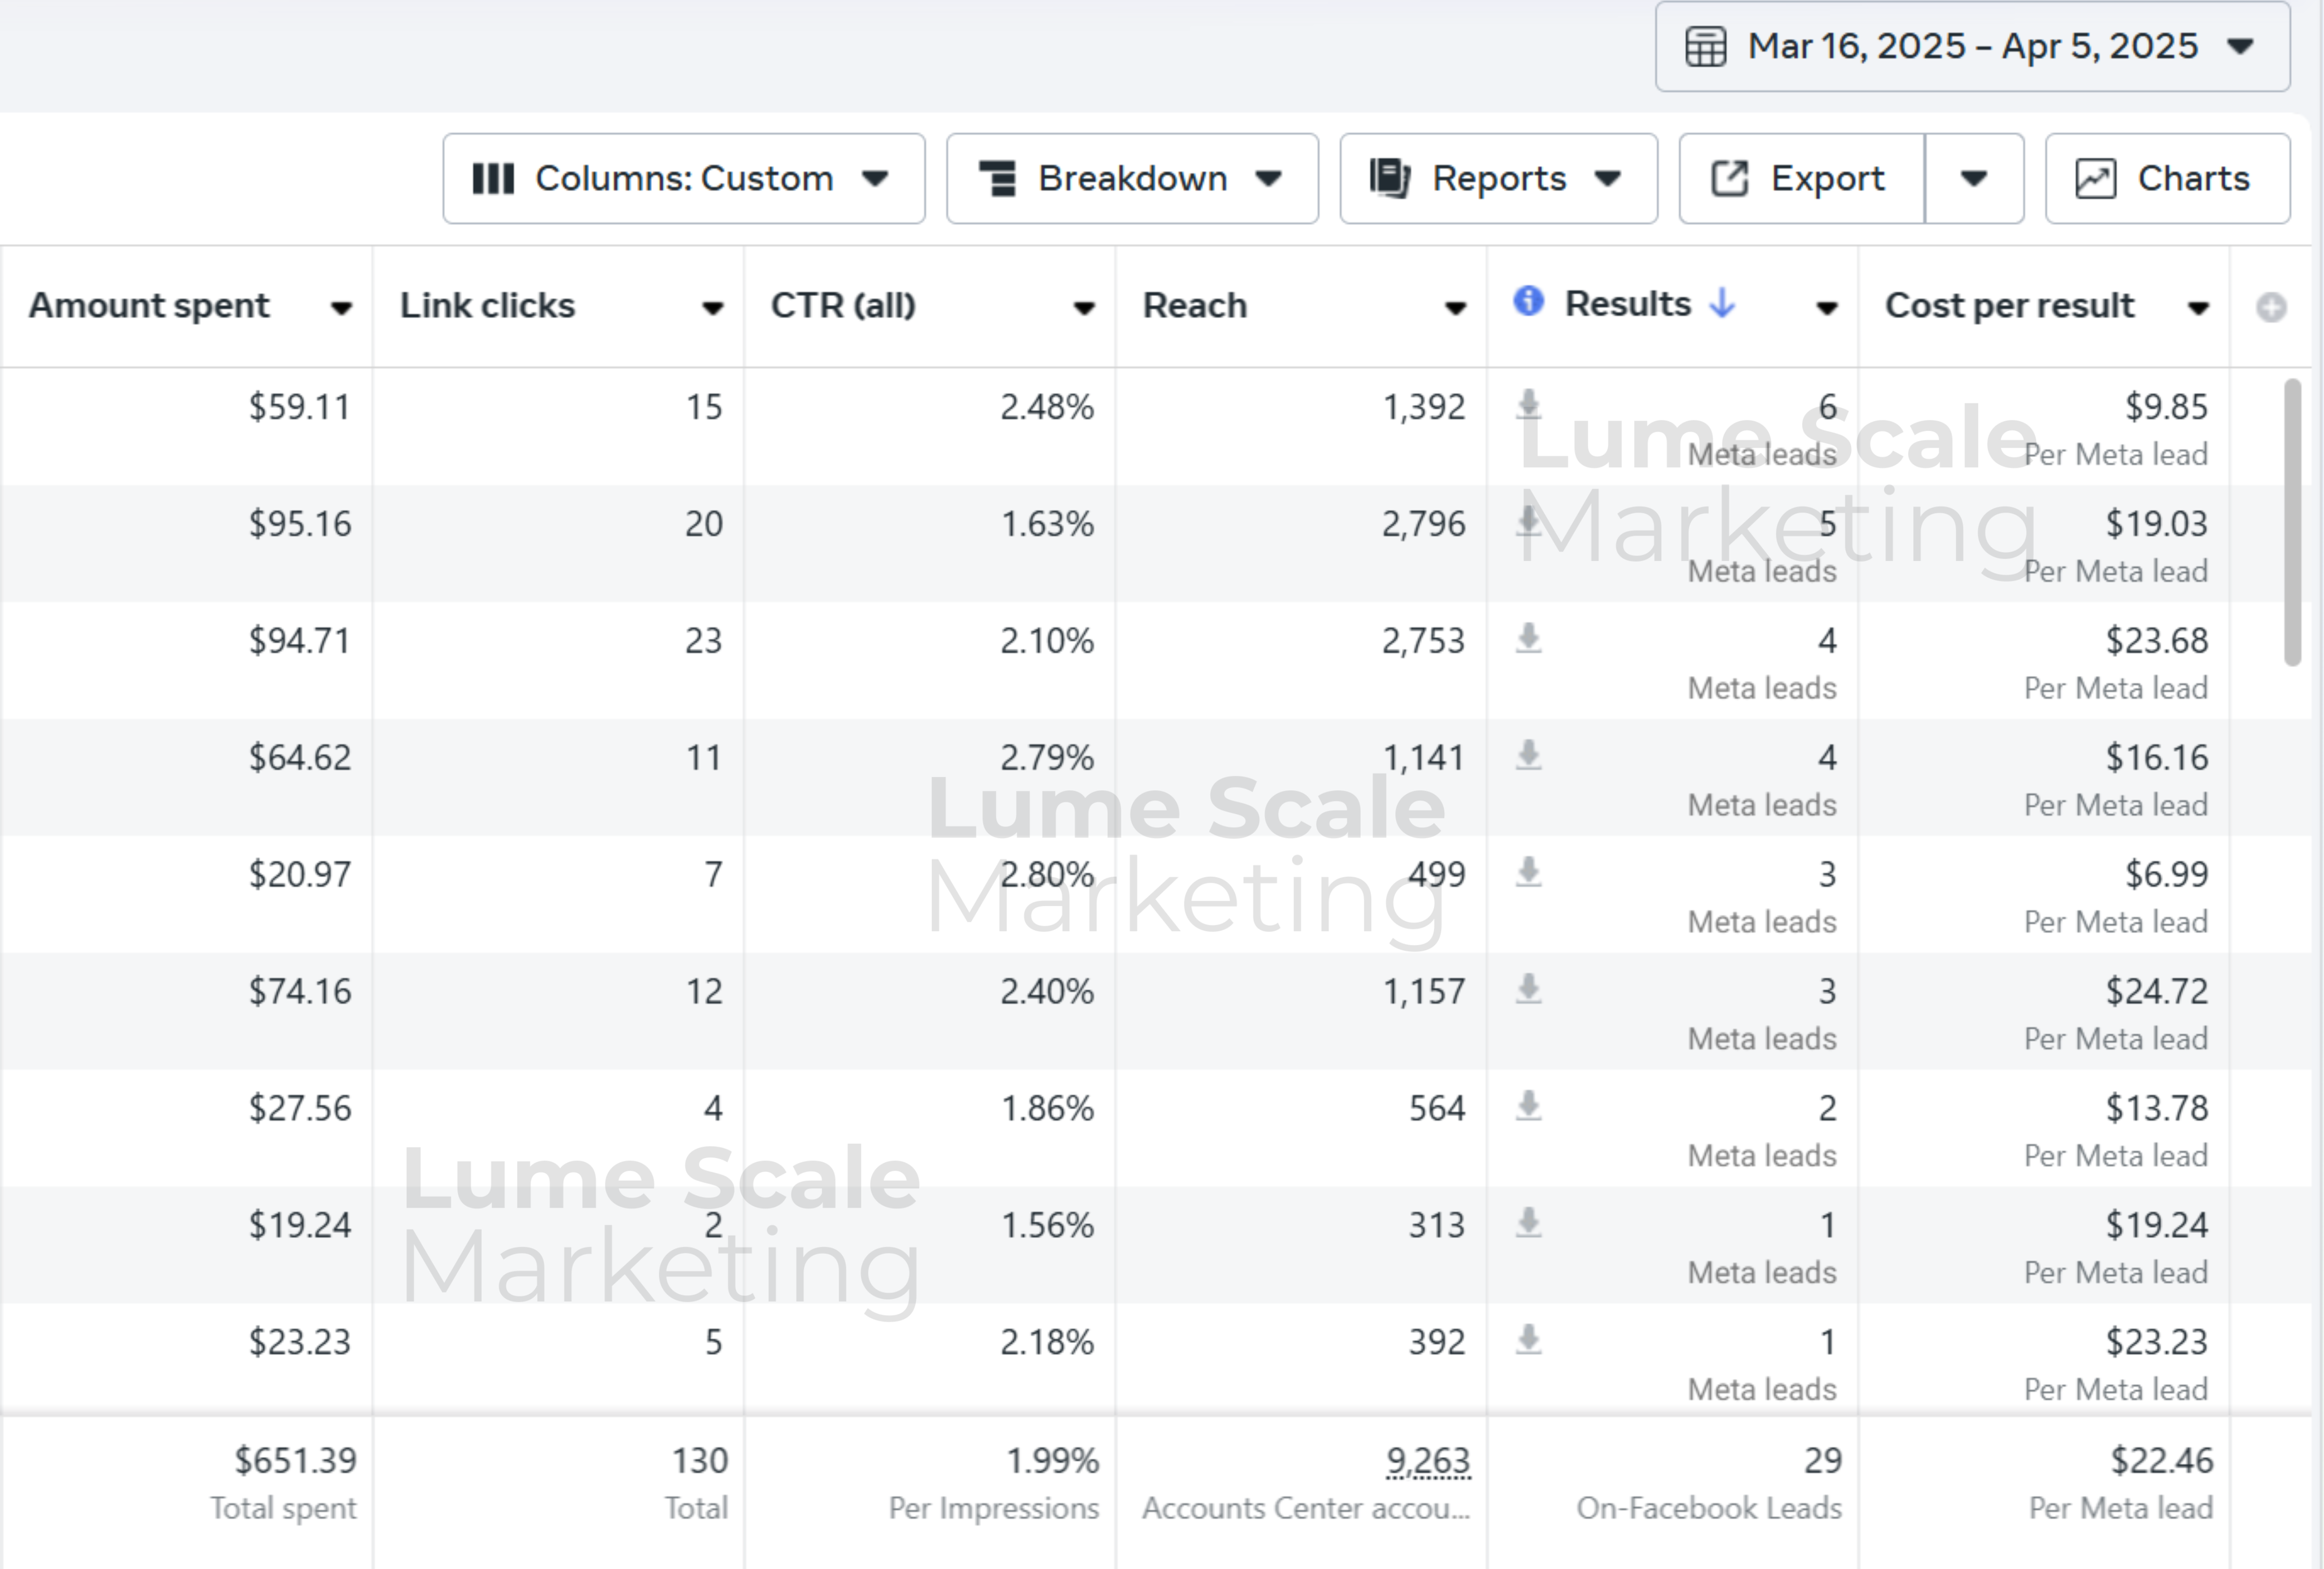Click the 9,263 total reach link
Viewport: 2324px width, 1569px height.
tap(1427, 1461)
